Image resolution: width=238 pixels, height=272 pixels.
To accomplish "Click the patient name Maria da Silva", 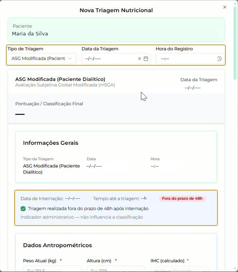I will (30, 33).
